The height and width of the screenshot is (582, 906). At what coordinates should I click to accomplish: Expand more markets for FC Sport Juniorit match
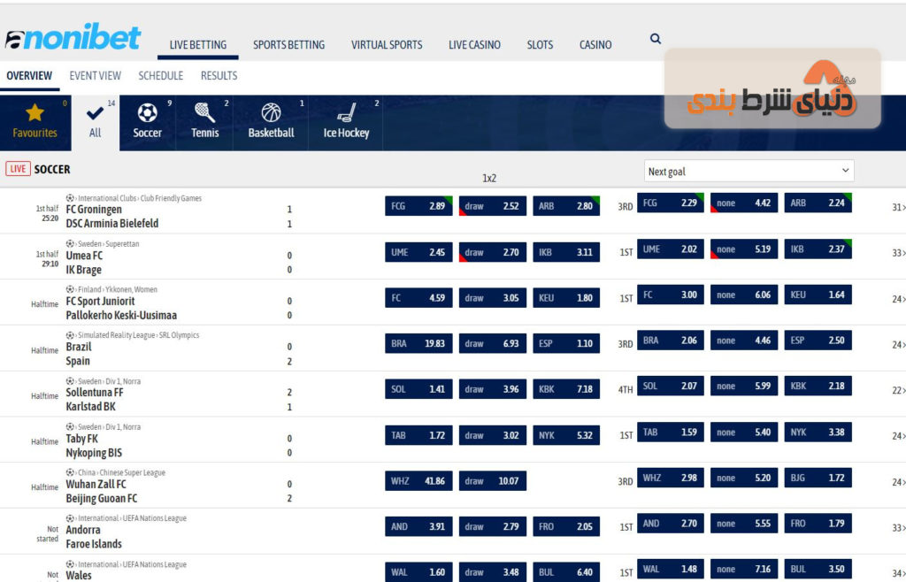[x=899, y=299]
